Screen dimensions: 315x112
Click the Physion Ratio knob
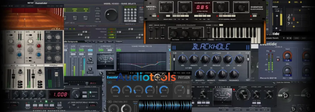pyautogui.click(x=127, y=90)
